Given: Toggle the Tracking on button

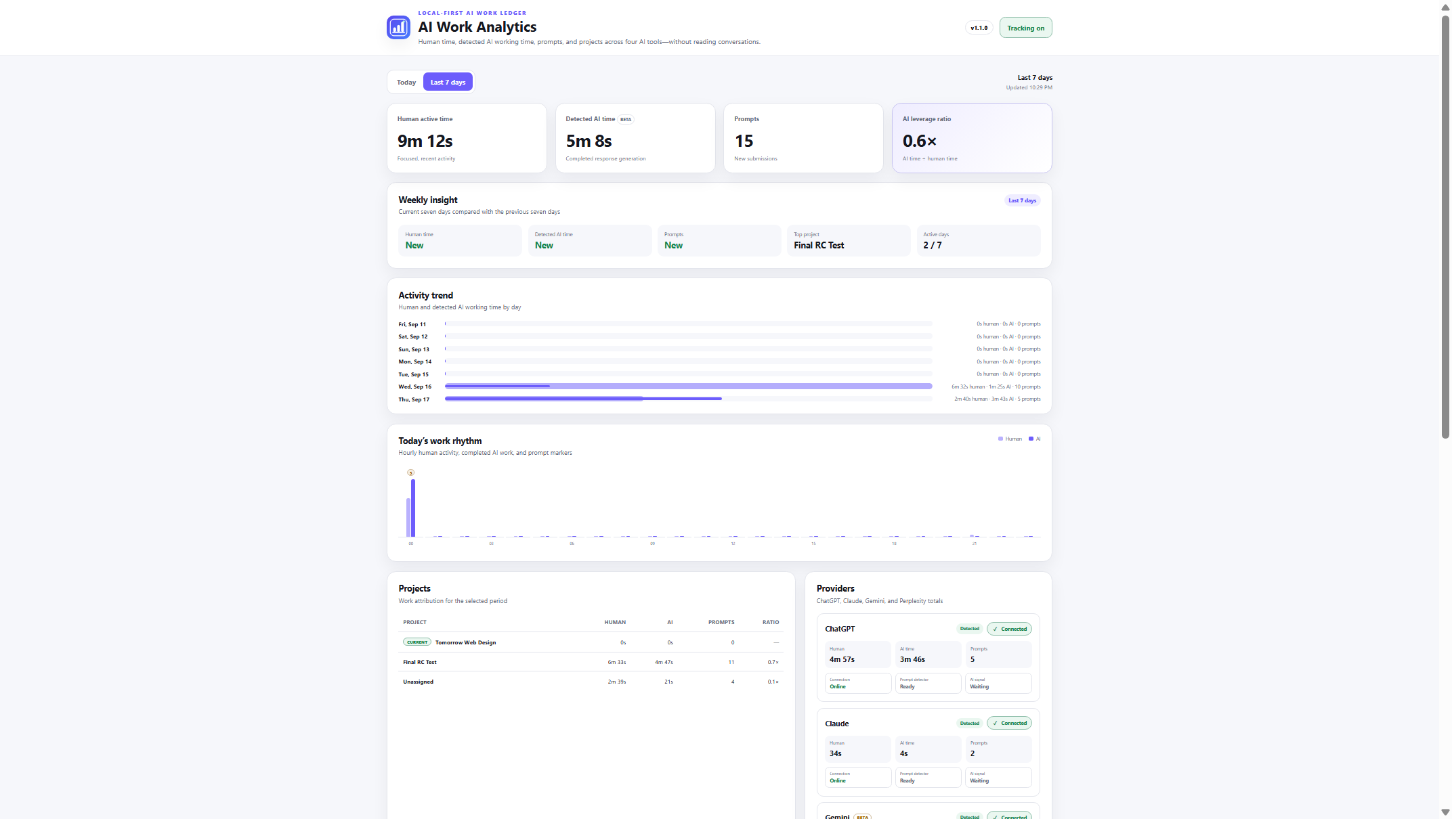Looking at the screenshot, I should [1025, 28].
